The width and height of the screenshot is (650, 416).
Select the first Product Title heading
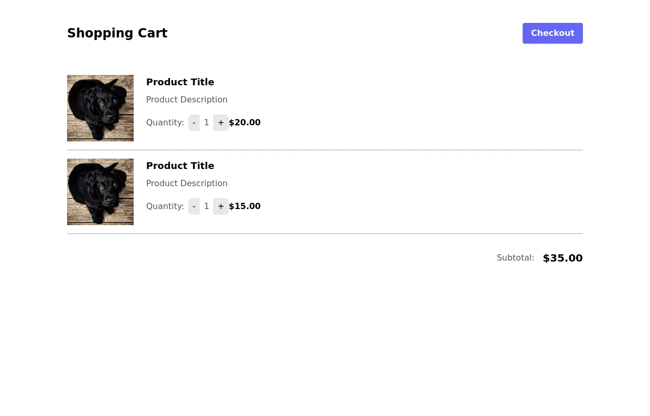(x=180, y=82)
